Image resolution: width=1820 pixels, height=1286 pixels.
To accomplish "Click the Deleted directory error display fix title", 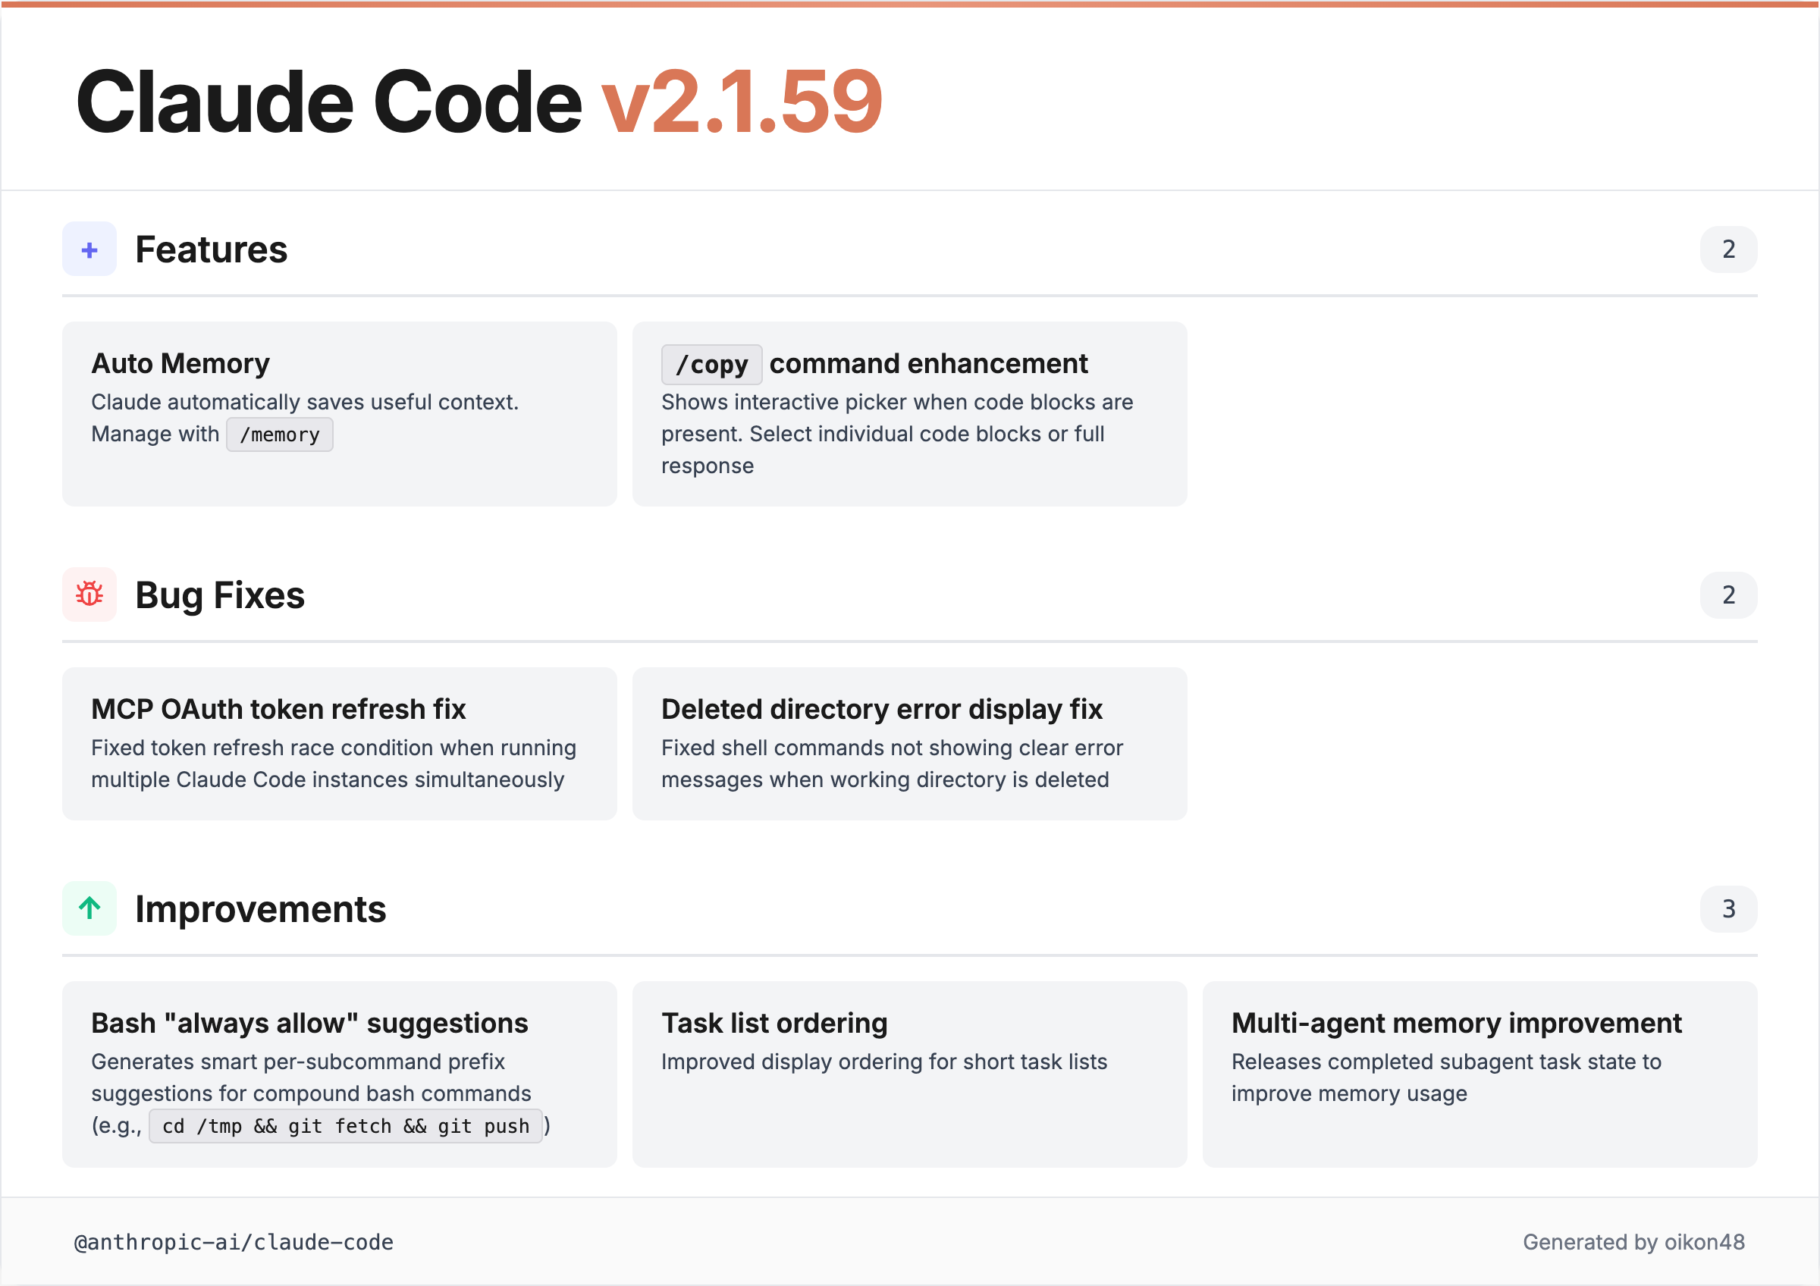I will [x=881, y=709].
